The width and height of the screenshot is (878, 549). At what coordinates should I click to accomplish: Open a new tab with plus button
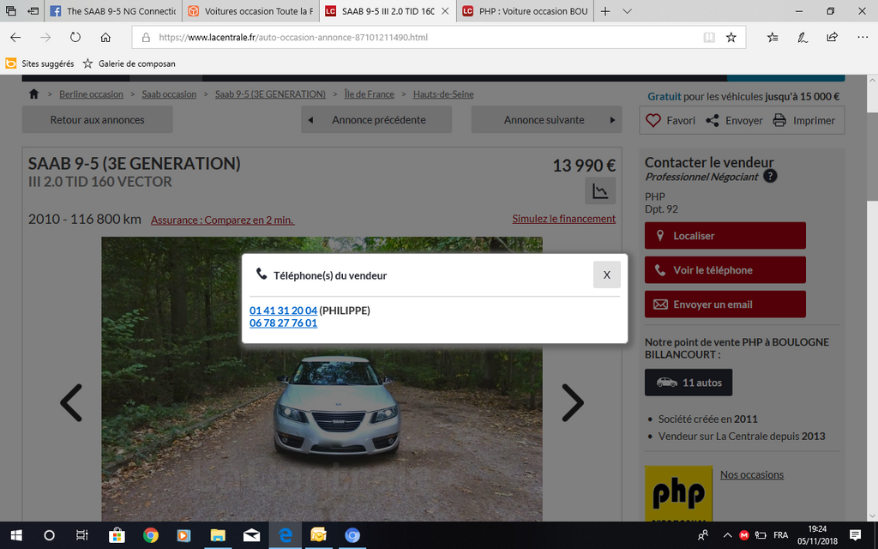(x=605, y=11)
